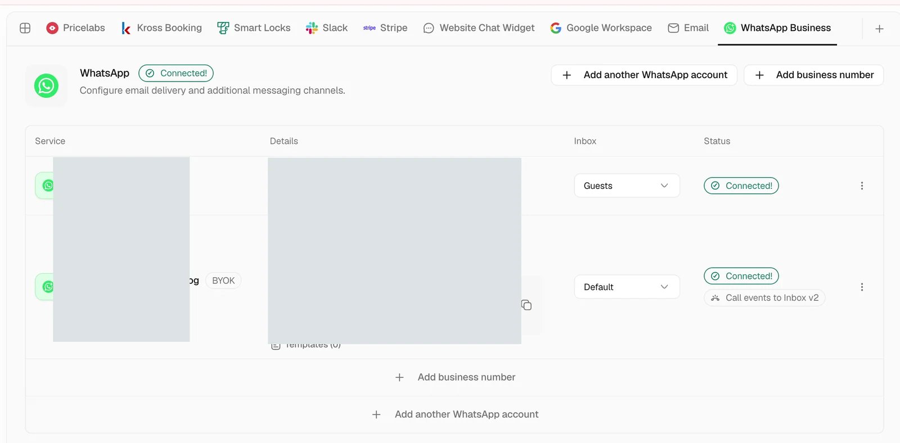Select the WhatsApp Business tab
The width and height of the screenshot is (900, 443).
click(777, 28)
